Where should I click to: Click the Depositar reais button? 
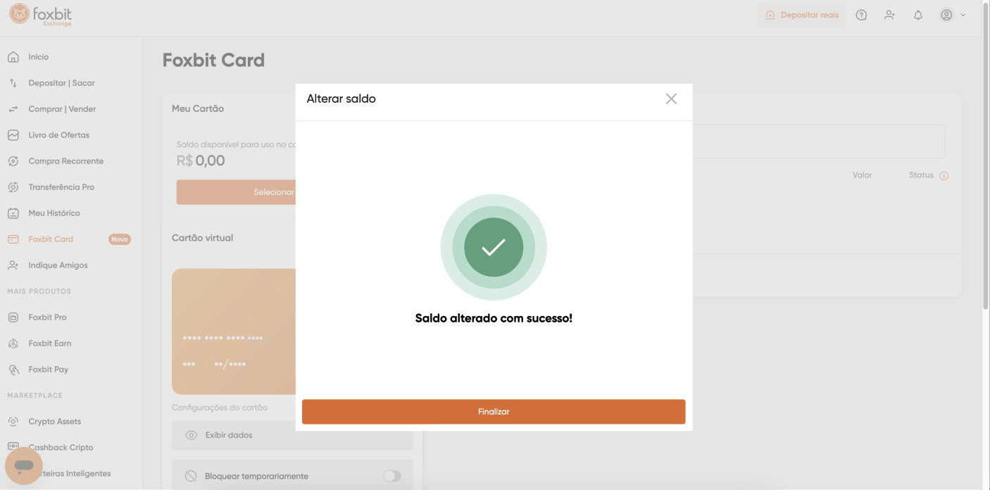(x=801, y=15)
